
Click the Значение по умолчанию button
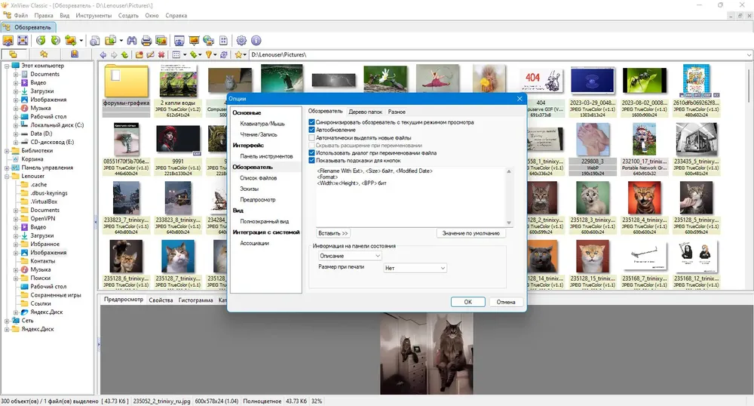pyautogui.click(x=470, y=233)
